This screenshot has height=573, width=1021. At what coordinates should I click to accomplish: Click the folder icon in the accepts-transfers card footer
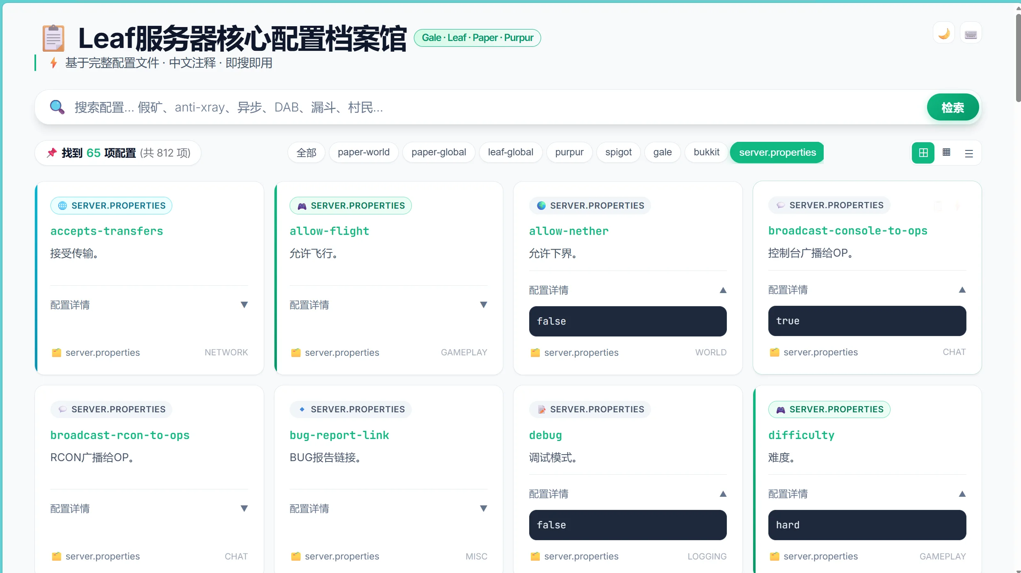pyautogui.click(x=56, y=352)
